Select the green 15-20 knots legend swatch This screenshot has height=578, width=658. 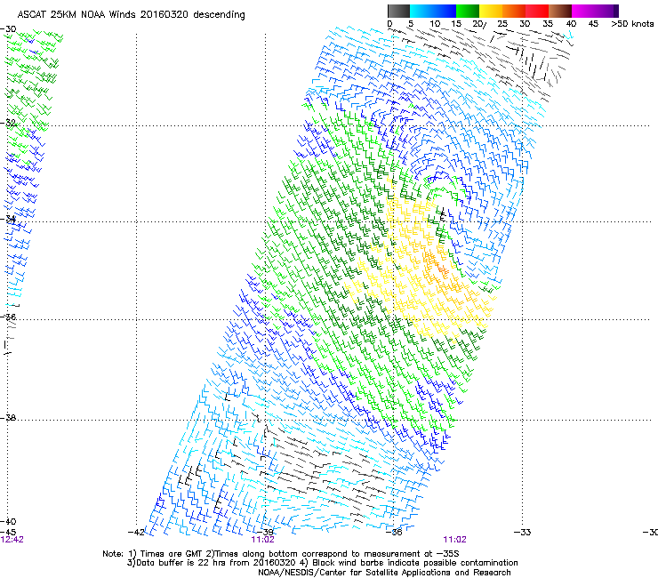468,11
